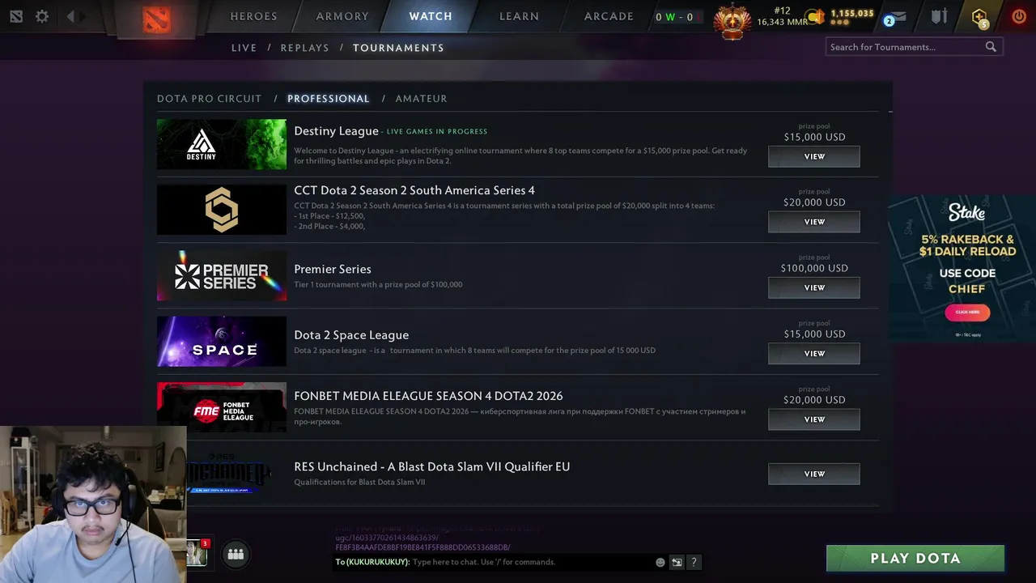The width and height of the screenshot is (1036, 583).
Task: Open the party members icon
Action: click(x=236, y=554)
